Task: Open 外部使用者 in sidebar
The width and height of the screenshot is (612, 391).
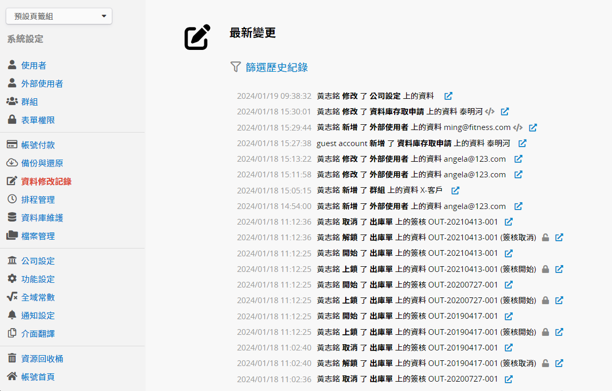Action: coord(42,84)
